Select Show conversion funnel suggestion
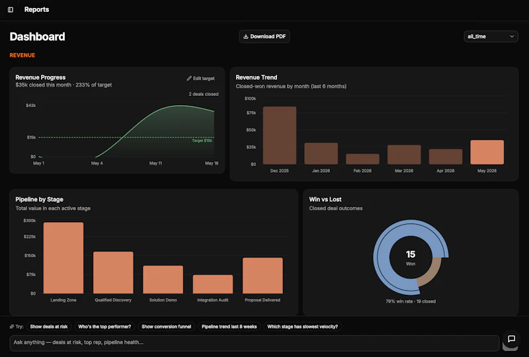Image resolution: width=529 pixels, height=357 pixels. click(x=167, y=327)
